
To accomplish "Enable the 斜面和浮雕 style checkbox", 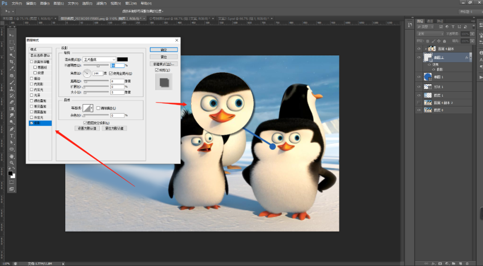I will point(31,62).
